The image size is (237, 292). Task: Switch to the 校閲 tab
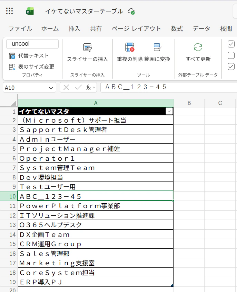point(226,29)
